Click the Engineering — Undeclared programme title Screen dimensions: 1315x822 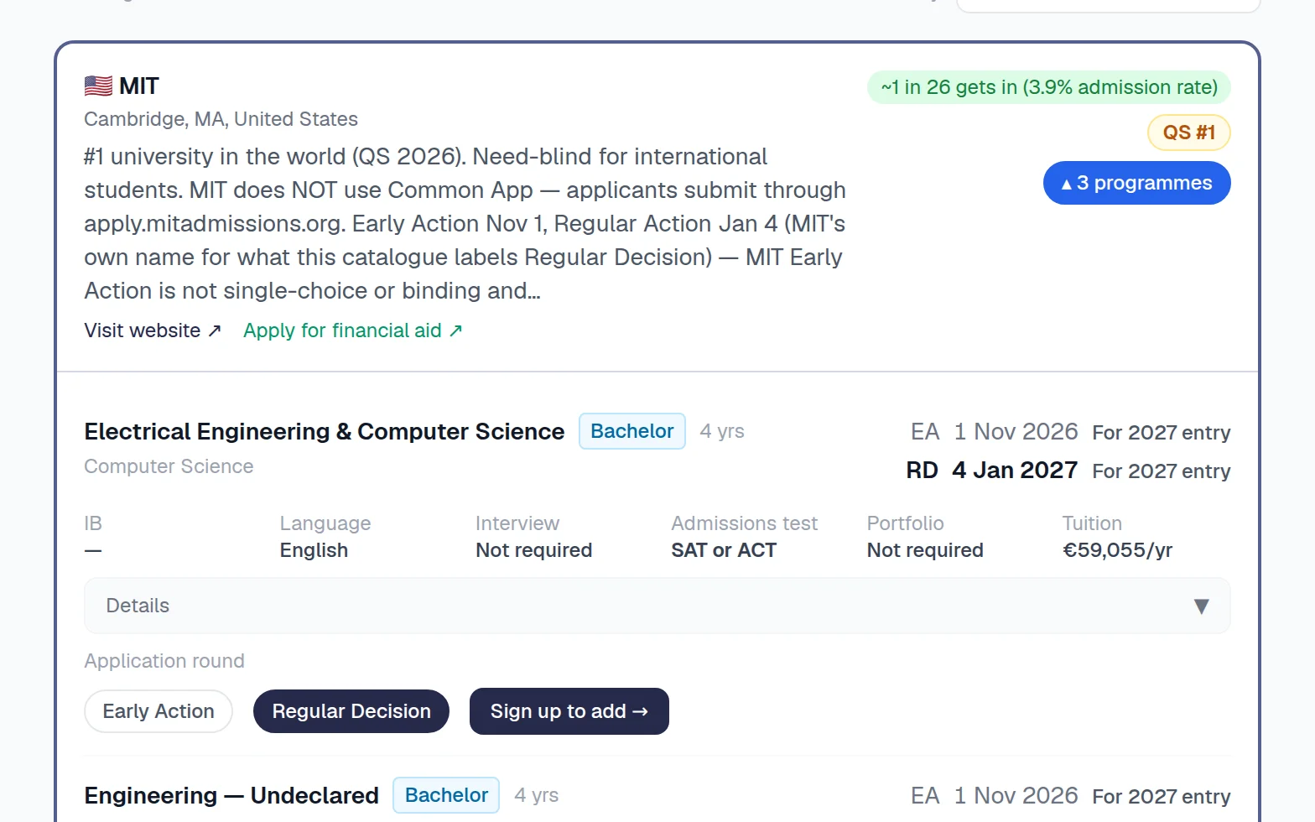coord(231,795)
